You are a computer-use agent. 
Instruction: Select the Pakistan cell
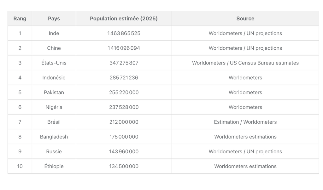point(54,92)
